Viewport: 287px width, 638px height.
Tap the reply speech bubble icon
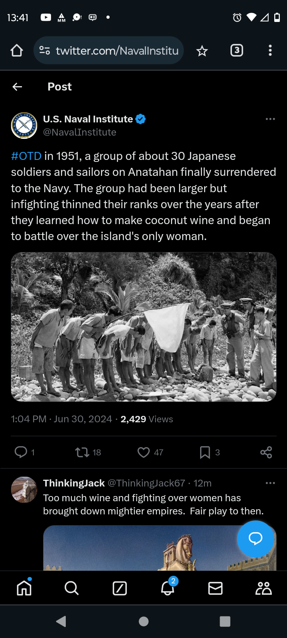(x=21, y=452)
